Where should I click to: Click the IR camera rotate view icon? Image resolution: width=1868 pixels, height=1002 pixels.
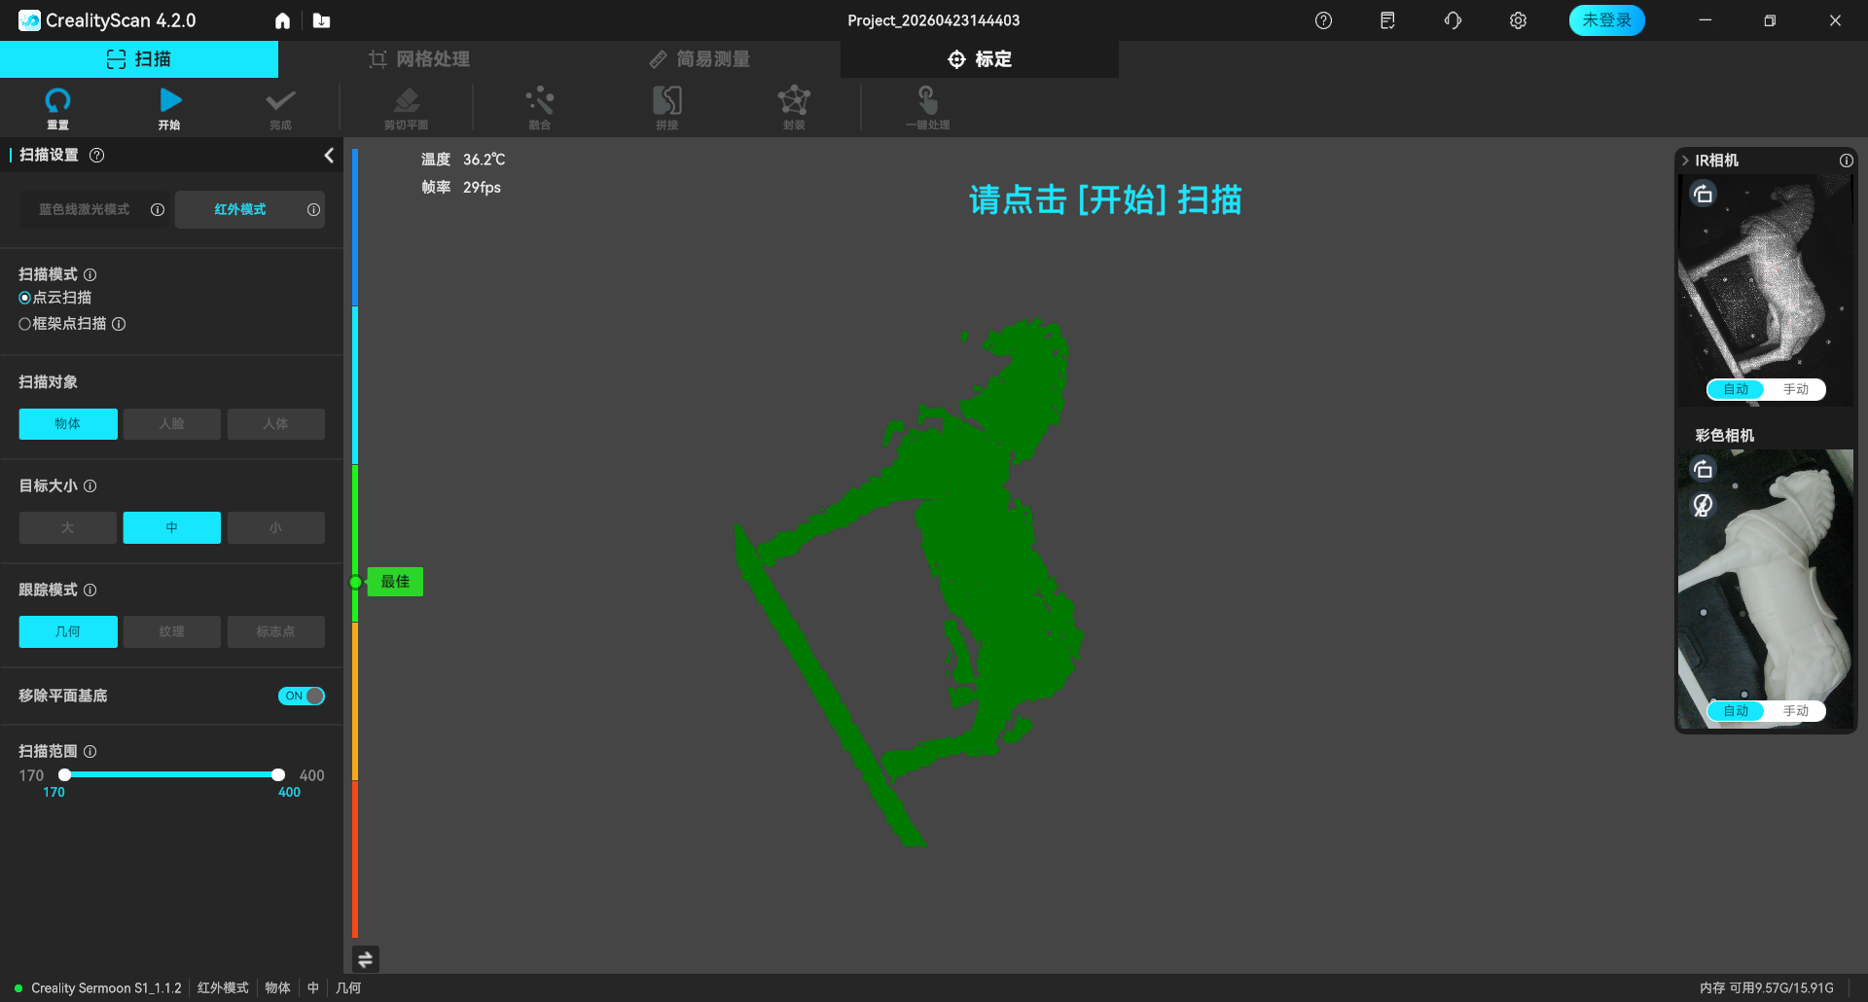tap(1703, 195)
